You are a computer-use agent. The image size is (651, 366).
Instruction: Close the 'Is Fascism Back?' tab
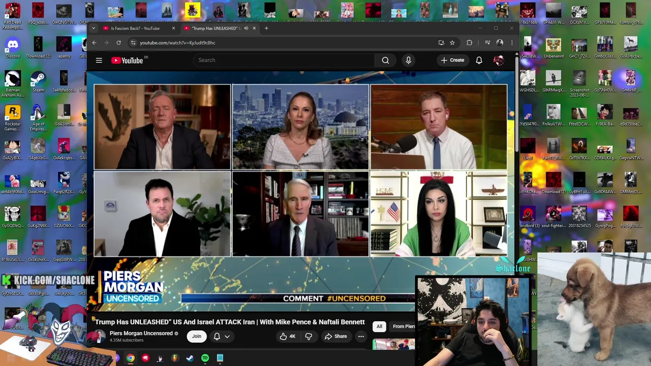click(173, 28)
